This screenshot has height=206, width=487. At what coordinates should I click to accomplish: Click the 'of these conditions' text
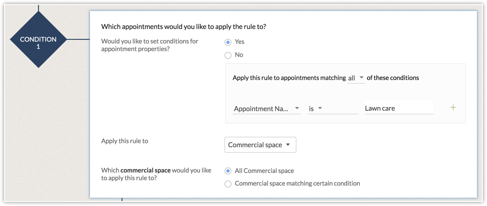[x=393, y=78]
